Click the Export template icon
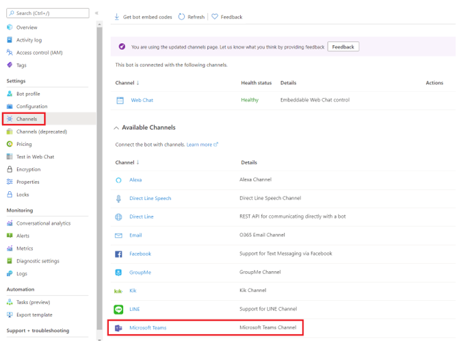Image resolution: width=457 pixels, height=348 pixels. (x=10, y=314)
